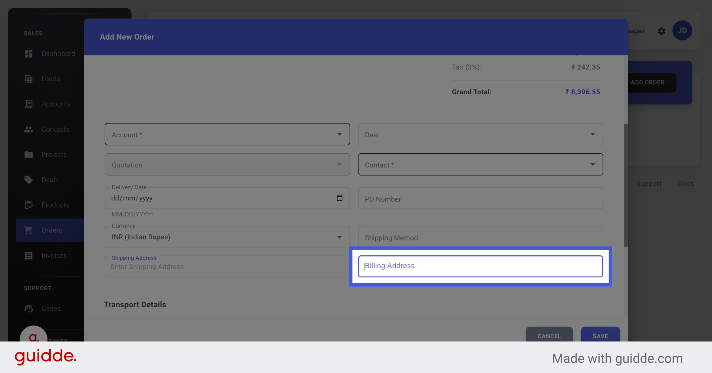Click the Deals tag icon

[29, 180]
